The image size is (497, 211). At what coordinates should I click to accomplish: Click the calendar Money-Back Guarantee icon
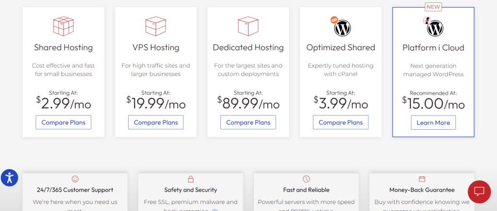pyautogui.click(x=422, y=179)
